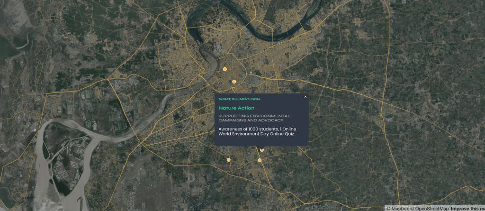
Task: Click the Surat, Gujarat, India location label
Action: pos(239,99)
